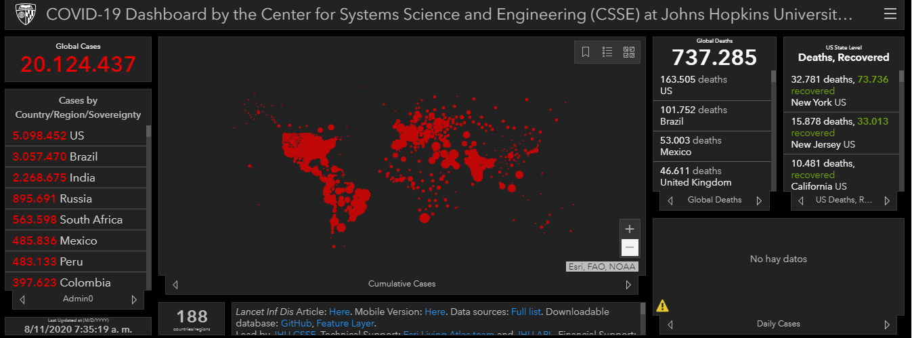Select United Kingdom 46.611 deaths entry
912x338 pixels.
[712, 176]
